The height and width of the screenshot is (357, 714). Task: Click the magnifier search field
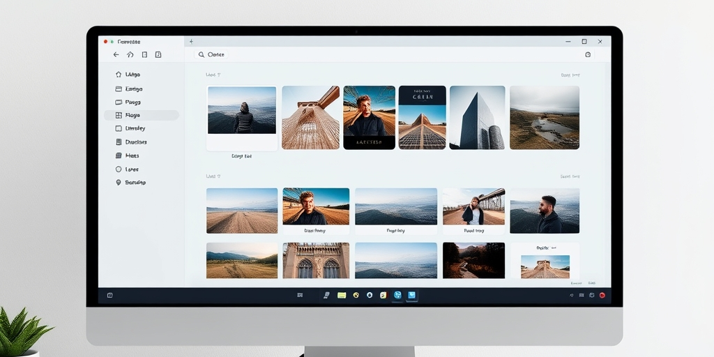(211, 54)
